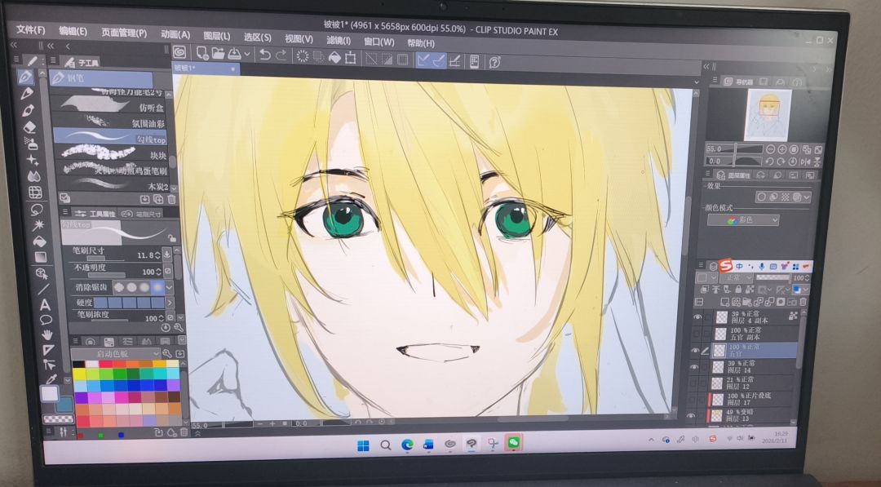
Task: Open the 页面管理(P) menu
Action: click(124, 33)
